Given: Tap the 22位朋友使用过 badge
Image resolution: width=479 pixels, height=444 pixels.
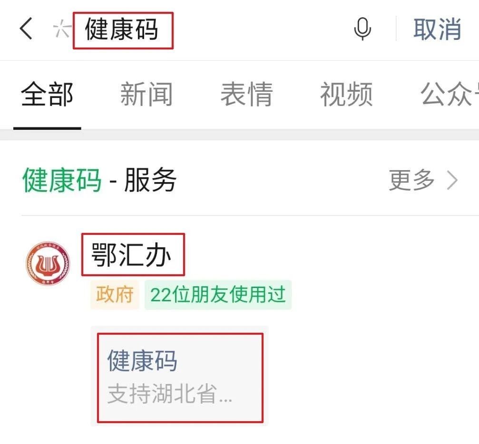Looking at the screenshot, I should pos(218,295).
